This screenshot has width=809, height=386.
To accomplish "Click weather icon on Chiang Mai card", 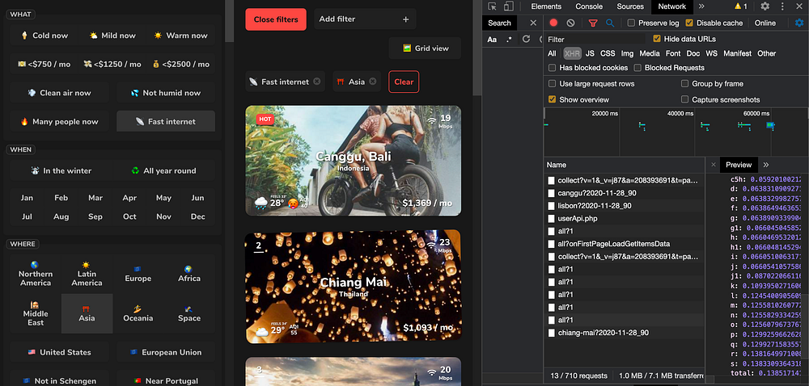I will click(x=262, y=331).
